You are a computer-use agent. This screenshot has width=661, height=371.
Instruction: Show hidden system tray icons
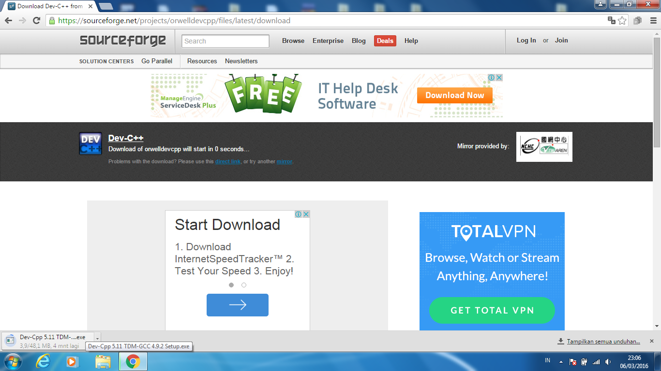point(561,361)
